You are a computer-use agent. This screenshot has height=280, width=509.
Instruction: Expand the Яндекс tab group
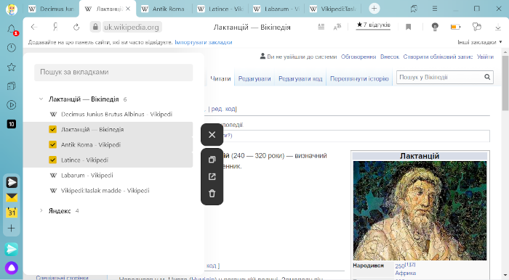click(41, 211)
